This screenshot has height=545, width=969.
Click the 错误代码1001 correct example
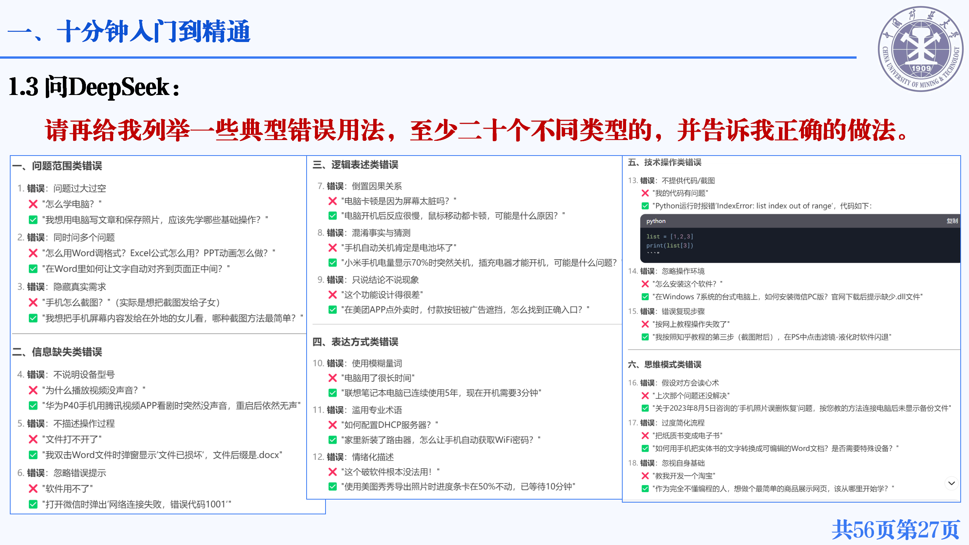[x=137, y=505]
